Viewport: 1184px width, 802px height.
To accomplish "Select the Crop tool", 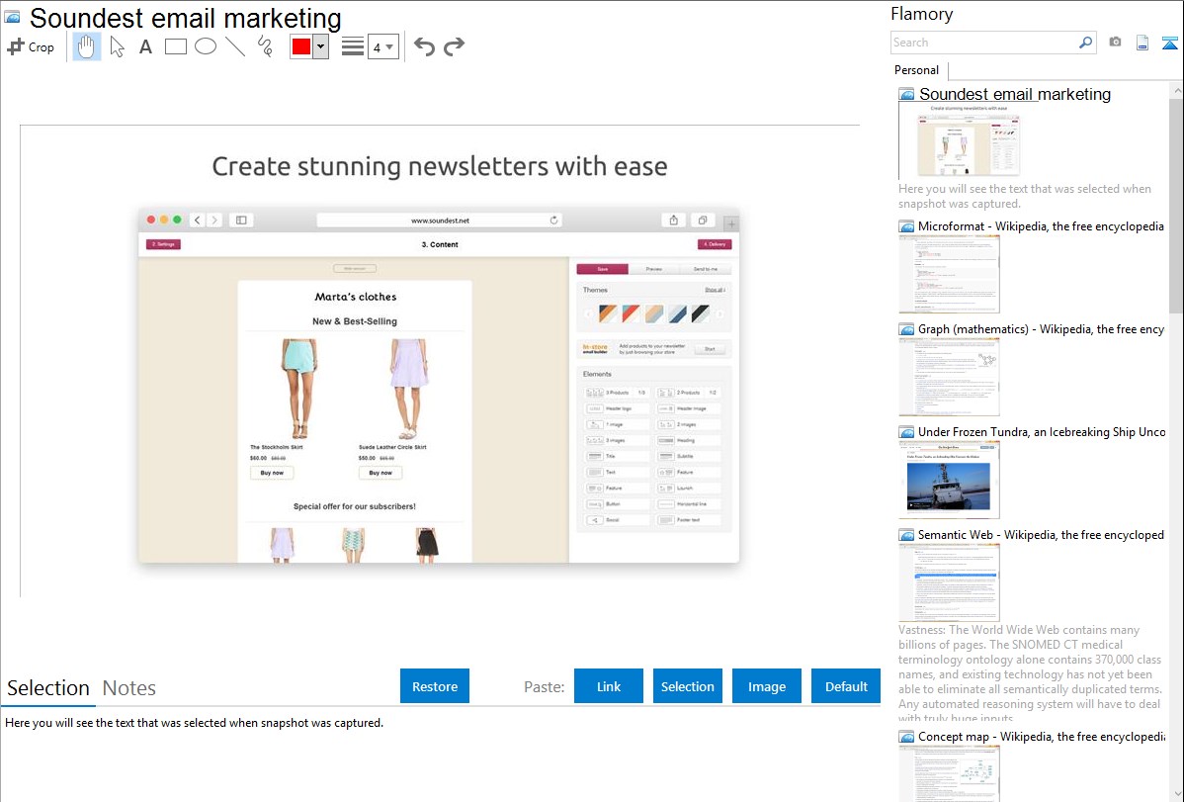I will click(x=31, y=46).
